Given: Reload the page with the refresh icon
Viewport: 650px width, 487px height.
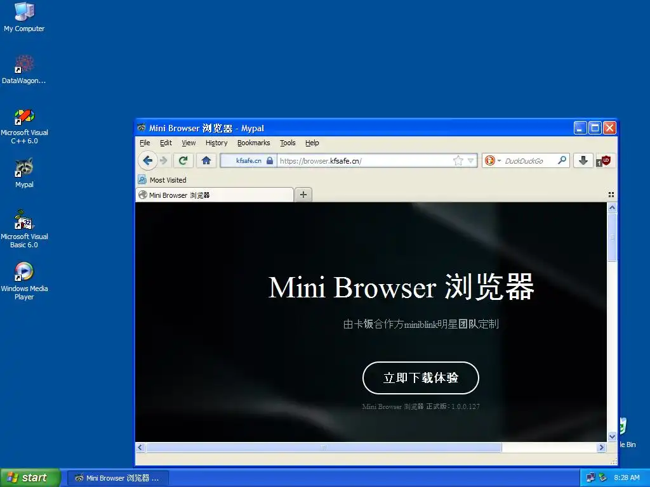Looking at the screenshot, I should point(183,160).
